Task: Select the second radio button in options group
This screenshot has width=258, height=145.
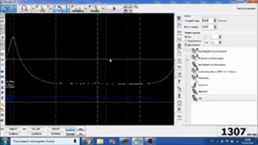Action: click(x=186, y=41)
